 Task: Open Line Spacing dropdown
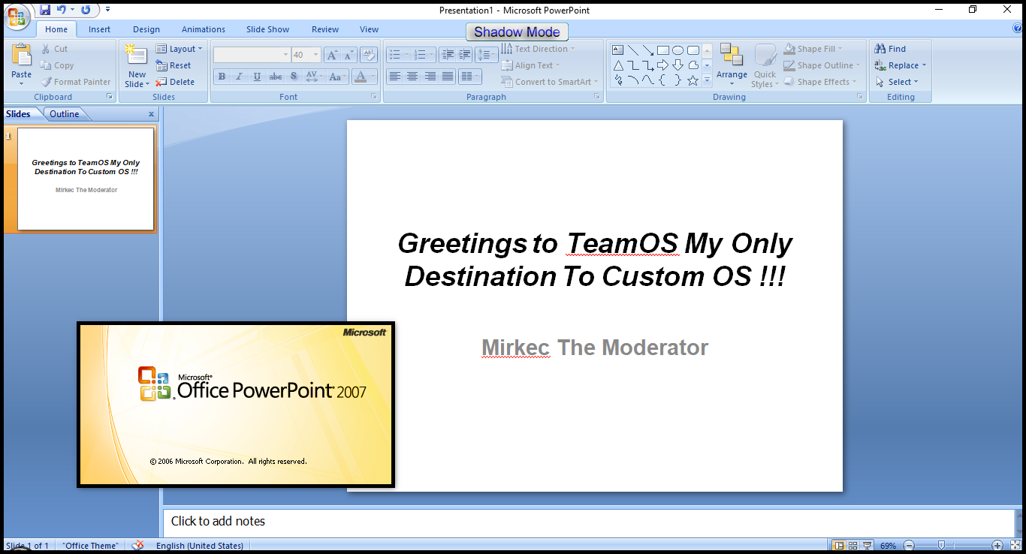pyautogui.click(x=487, y=55)
